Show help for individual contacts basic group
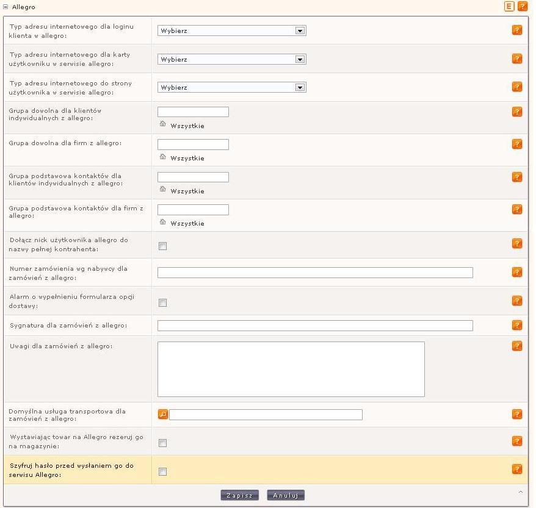The height and width of the screenshot is (508, 536). 517,177
